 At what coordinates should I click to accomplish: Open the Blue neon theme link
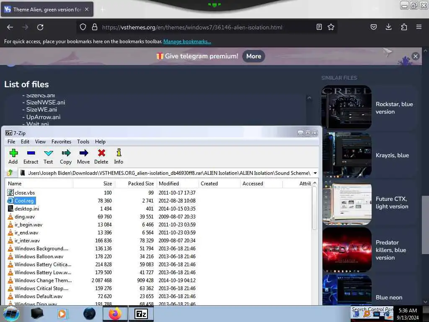click(x=389, y=297)
